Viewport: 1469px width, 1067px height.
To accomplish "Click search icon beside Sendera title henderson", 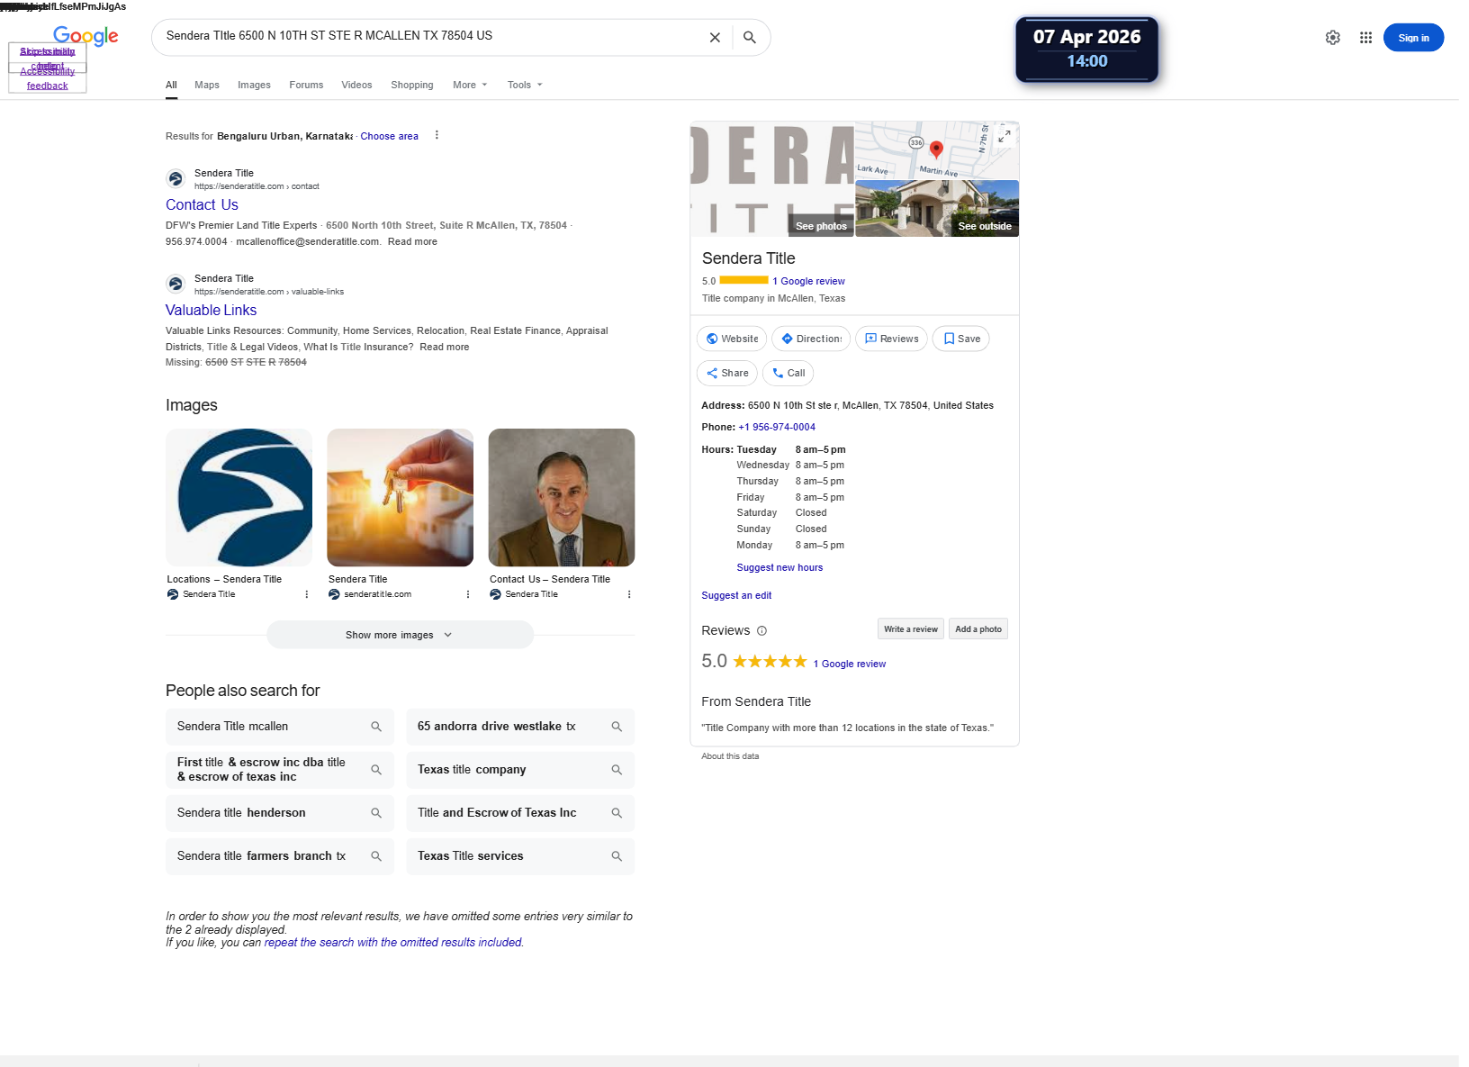I will point(376,813).
